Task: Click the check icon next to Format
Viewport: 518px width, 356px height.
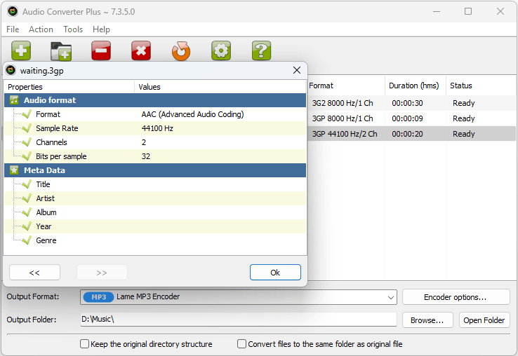Action: 27,114
